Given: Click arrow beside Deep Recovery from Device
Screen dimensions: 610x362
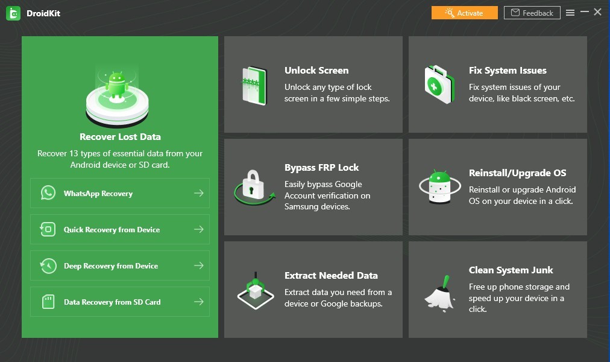Looking at the screenshot, I should tap(198, 265).
